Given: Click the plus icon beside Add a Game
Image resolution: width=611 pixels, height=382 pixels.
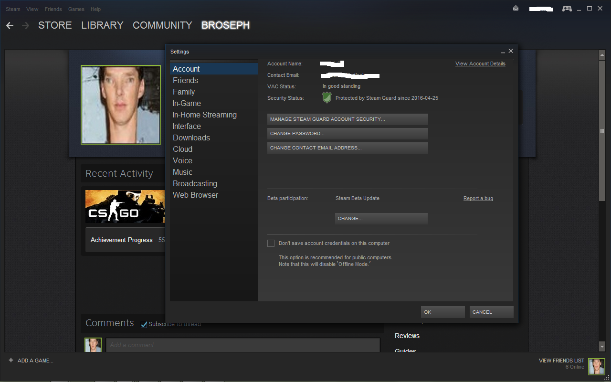Looking at the screenshot, I should [x=11, y=361].
